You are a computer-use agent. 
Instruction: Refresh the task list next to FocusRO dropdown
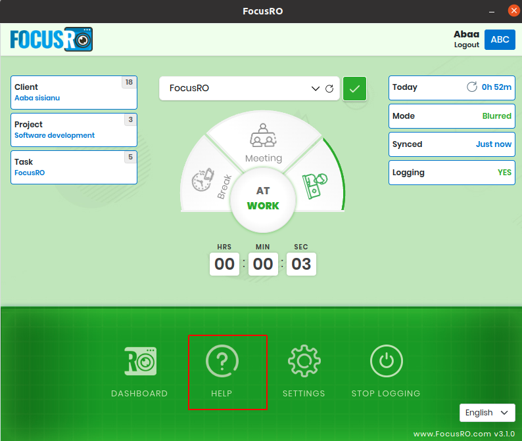click(329, 89)
